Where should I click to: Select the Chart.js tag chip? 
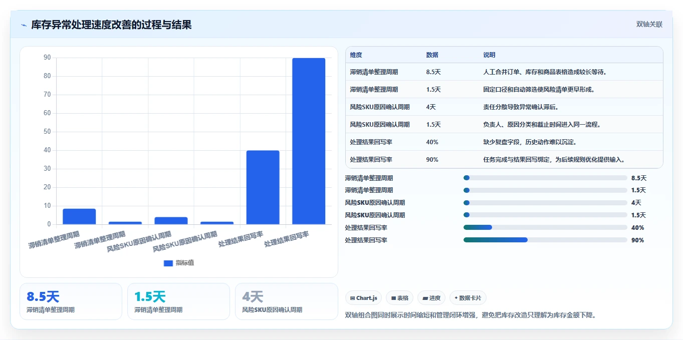(x=363, y=298)
